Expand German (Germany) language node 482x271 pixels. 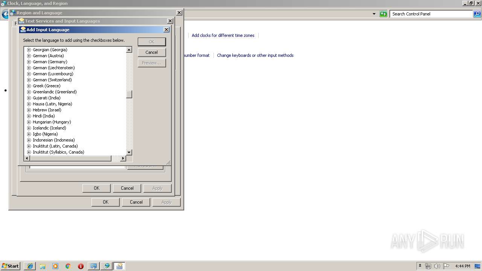pos(29,62)
